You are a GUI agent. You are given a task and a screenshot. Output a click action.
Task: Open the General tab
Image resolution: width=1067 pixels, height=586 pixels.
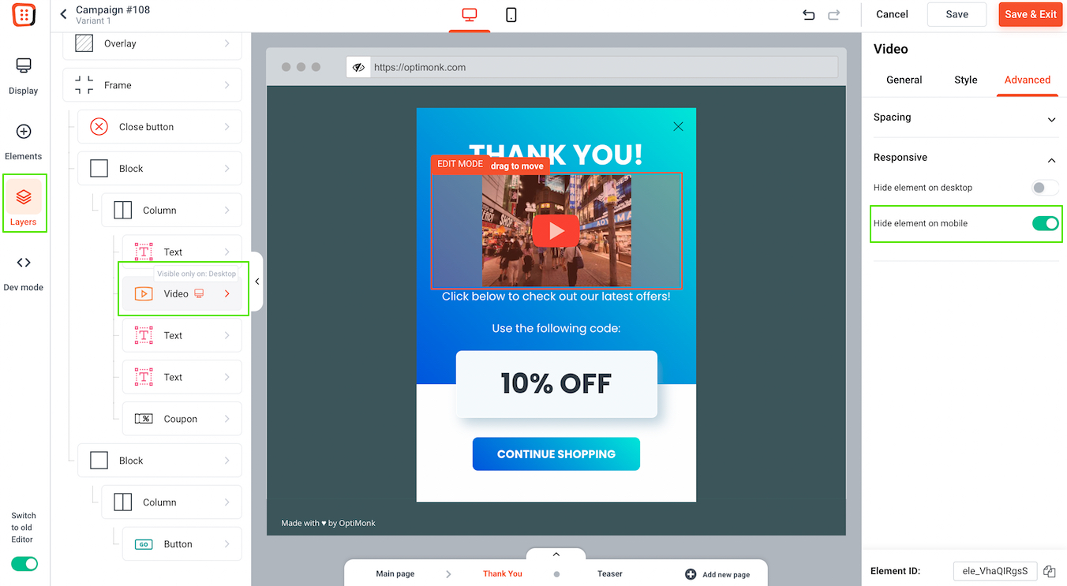tap(904, 80)
